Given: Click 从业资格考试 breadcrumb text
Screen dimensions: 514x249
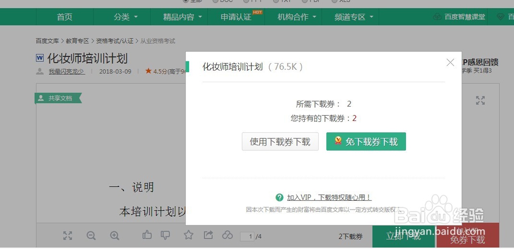Looking at the screenshot, I should (158, 41).
